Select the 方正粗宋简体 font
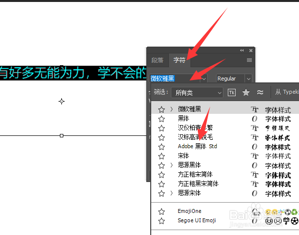 195,174
